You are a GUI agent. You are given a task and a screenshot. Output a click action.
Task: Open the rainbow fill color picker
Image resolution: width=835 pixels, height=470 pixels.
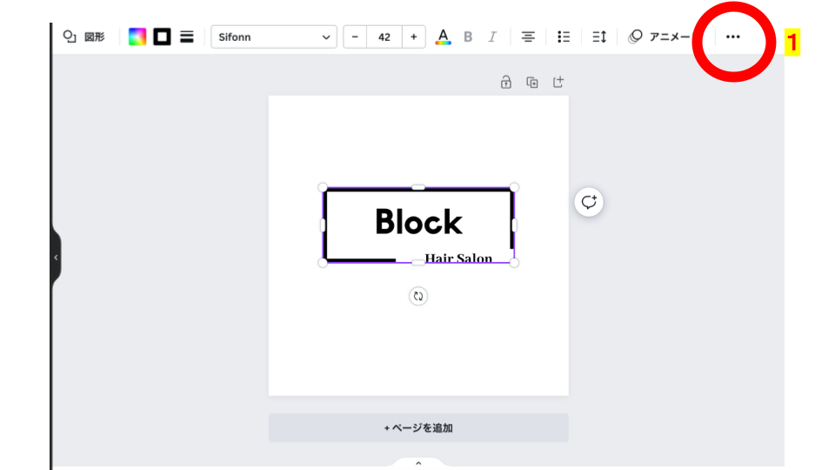pos(137,37)
